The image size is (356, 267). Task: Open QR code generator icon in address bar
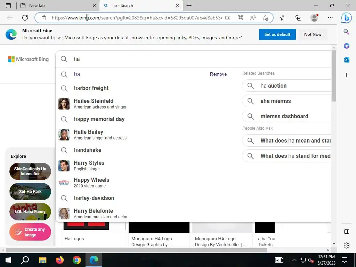click(240, 18)
